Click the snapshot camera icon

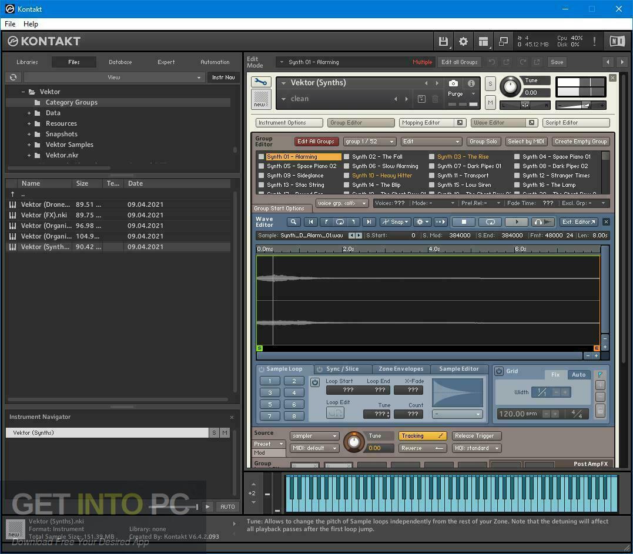pyautogui.click(x=453, y=83)
